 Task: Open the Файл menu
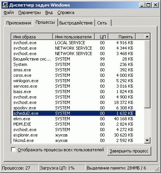pos(9,12)
